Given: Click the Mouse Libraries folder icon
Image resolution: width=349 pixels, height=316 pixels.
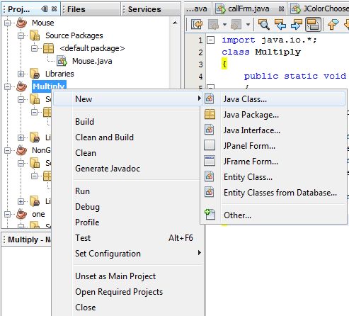Looking at the screenshot, I should 35,74.
